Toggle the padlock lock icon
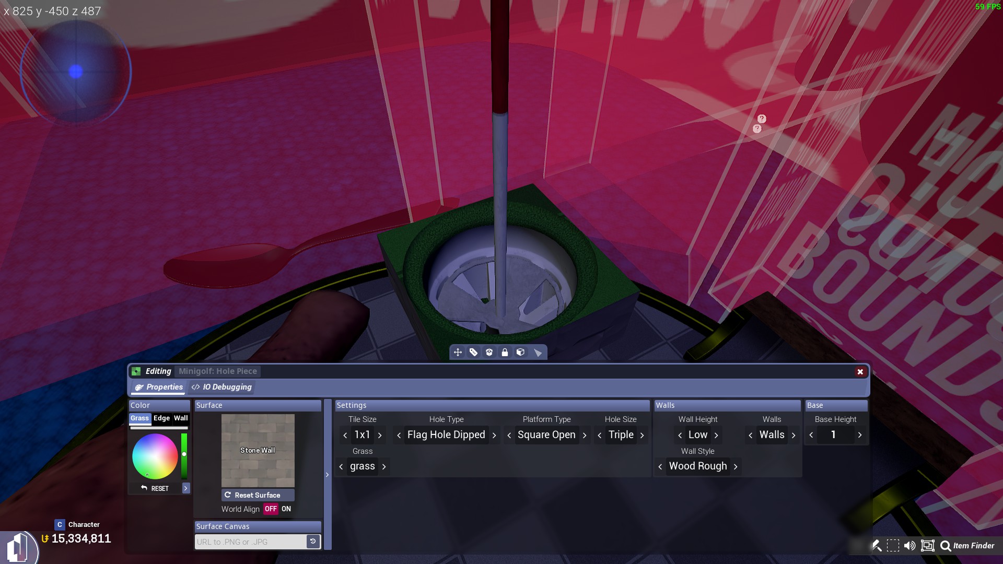This screenshot has height=564, width=1003. pyautogui.click(x=505, y=352)
